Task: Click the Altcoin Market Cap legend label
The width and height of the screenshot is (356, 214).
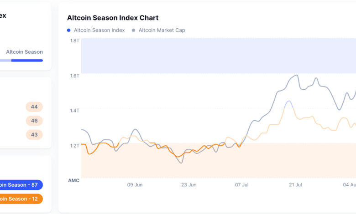Action: click(162, 31)
